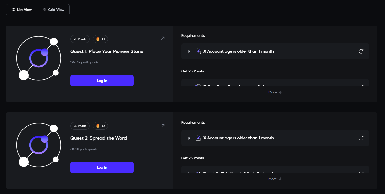This screenshot has height=194, width=385.
Task: Click the gem 30 reward badge in Quest 1
Action: [x=100, y=39]
